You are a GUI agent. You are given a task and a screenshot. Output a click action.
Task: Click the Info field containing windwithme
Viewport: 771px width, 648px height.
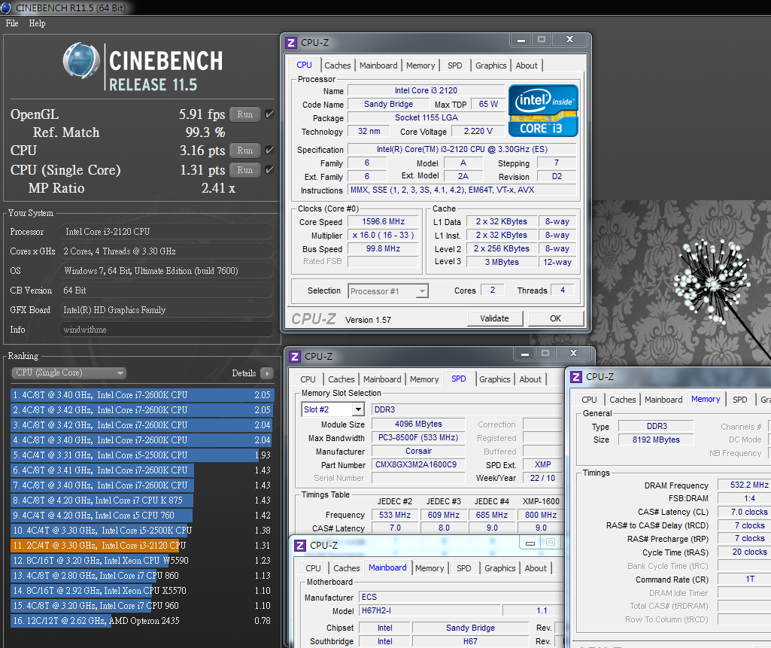pyautogui.click(x=166, y=330)
